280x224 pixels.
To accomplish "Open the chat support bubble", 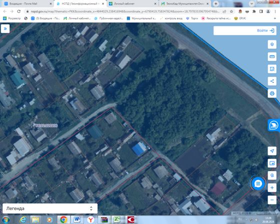I will (x=258, y=183).
